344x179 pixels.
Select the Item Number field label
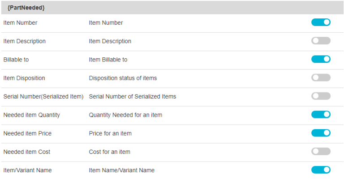[20, 22]
